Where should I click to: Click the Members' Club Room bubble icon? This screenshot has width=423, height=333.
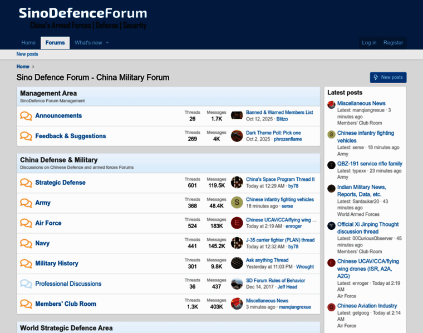26,304
